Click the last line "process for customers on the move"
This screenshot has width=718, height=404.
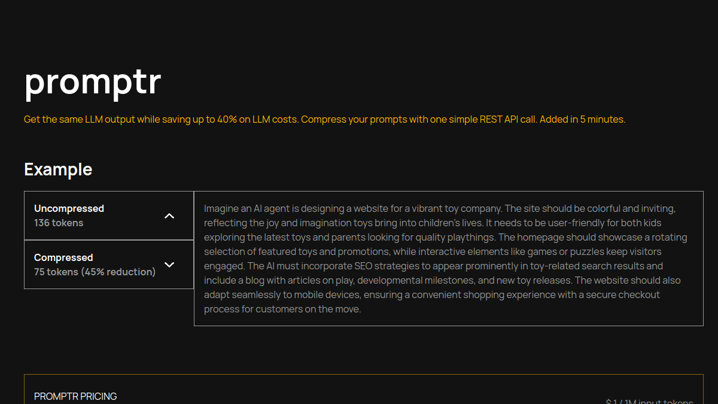[282, 309]
